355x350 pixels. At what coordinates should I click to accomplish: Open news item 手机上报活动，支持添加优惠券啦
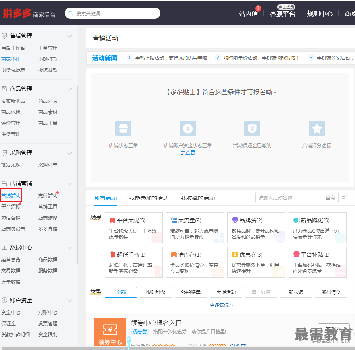171,58
